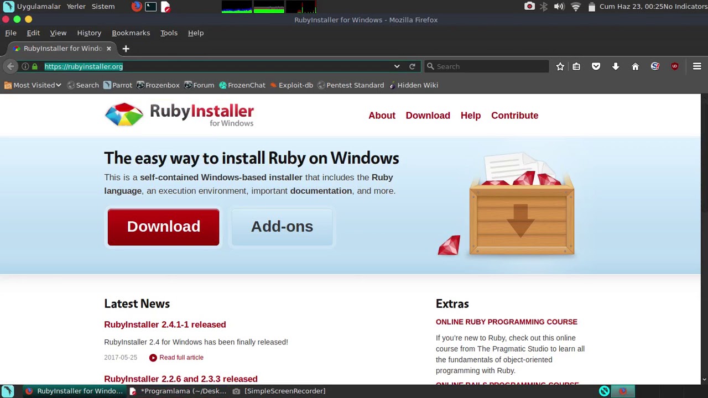Viewport: 708px width, 398px height.
Task: Open the Edit menu
Action: click(33, 33)
